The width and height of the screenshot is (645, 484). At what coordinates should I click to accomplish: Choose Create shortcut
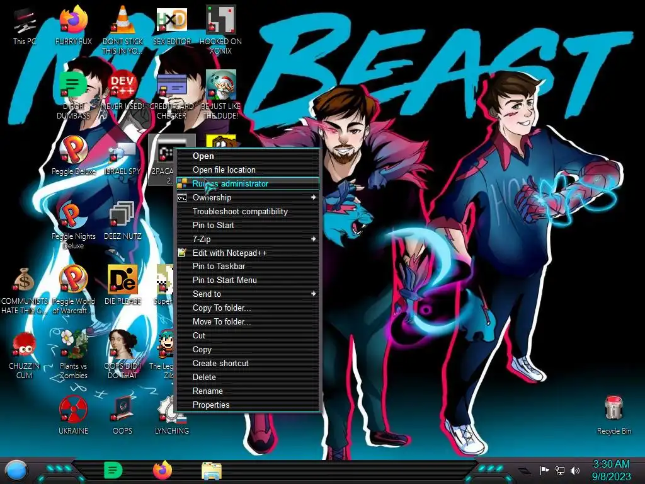(248, 364)
